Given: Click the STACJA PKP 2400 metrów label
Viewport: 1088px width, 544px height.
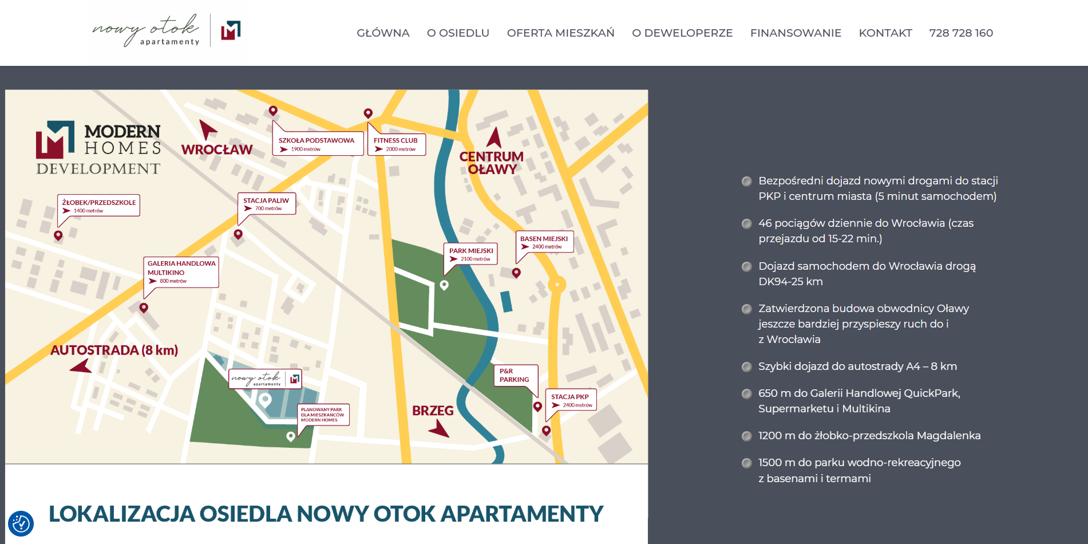Looking at the screenshot, I should tap(571, 400).
